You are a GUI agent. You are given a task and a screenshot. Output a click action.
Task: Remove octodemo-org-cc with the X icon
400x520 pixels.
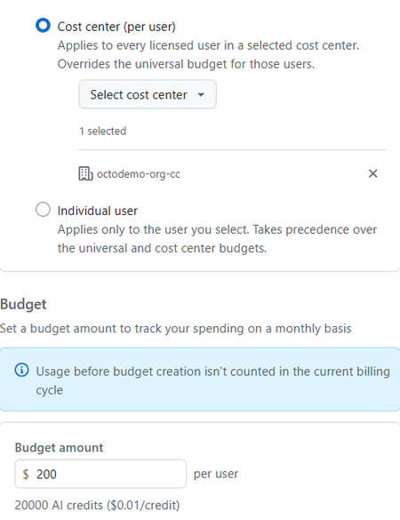(372, 173)
